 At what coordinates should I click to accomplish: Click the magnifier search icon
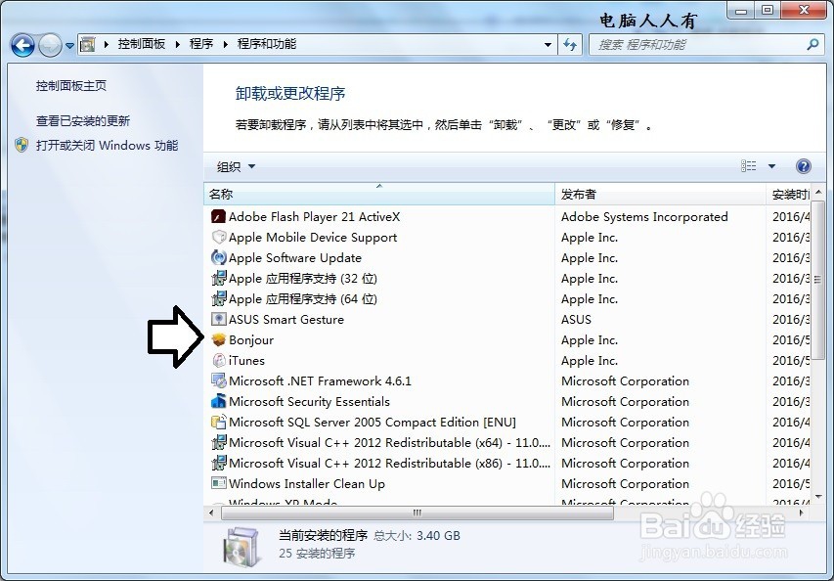tap(812, 45)
